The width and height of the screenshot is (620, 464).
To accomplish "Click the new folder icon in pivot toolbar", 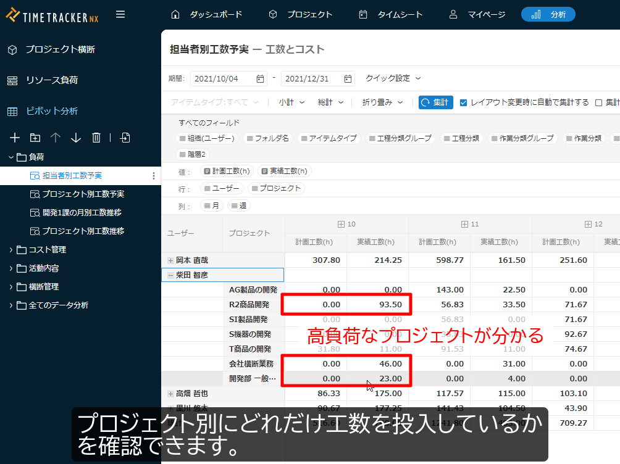I will [35, 138].
